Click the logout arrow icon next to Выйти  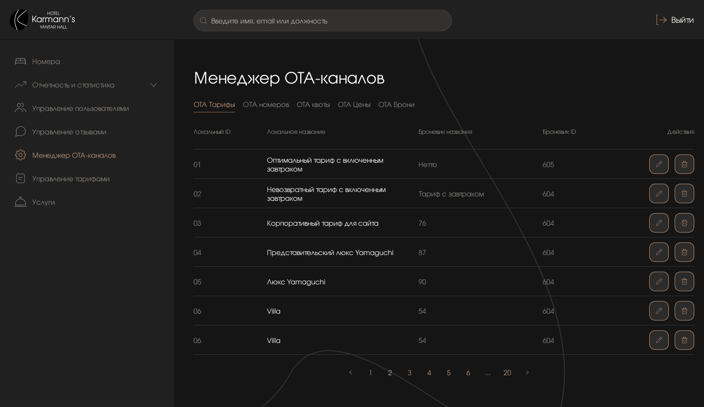(661, 20)
